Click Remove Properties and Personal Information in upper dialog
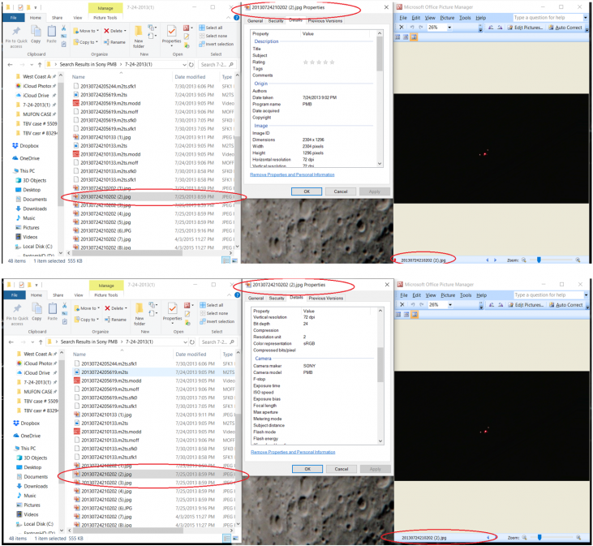 (292, 174)
